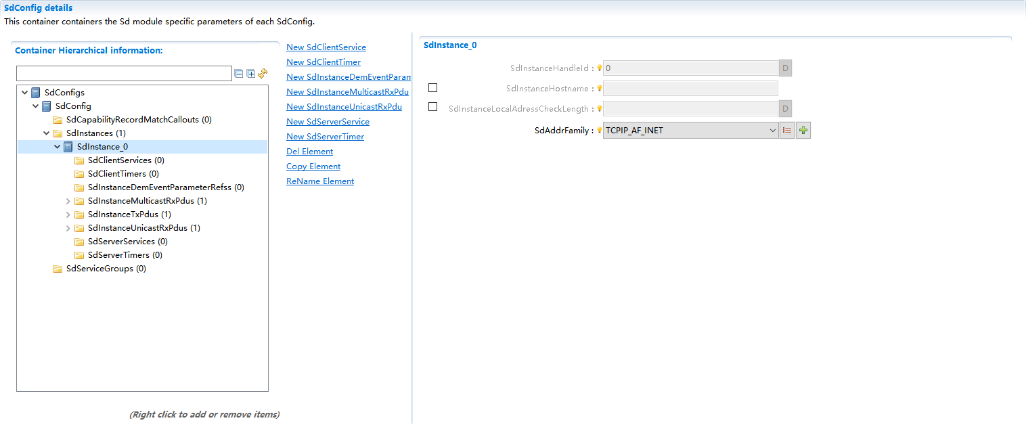Click the expand-all tree icon
This screenshot has width=1026, height=427.
[x=250, y=72]
